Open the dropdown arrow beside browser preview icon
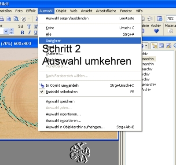Viewport: 176px width, 165px height. coord(29,19)
